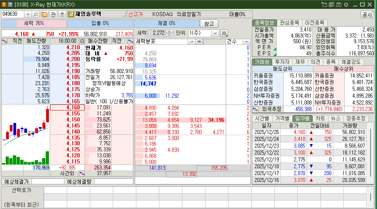Screen dimensions: 377x209
Task: Click the 코 KOSDAQ market badge icon
Action: click(x=71, y=14)
